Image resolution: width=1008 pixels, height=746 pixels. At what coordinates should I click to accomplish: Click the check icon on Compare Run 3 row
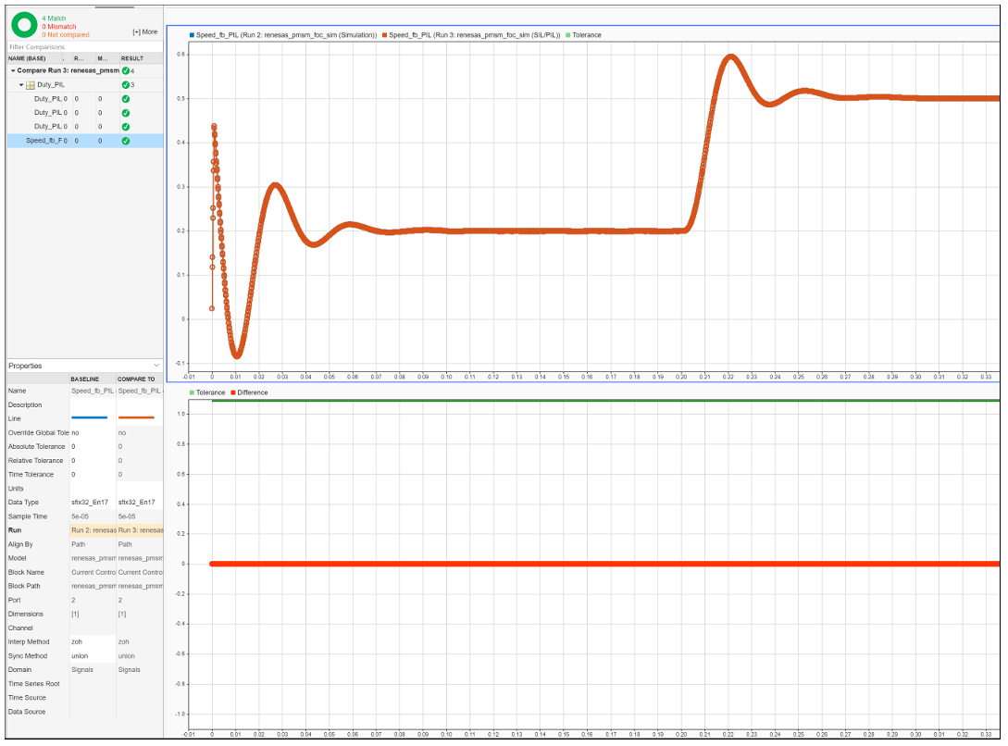[x=126, y=70]
